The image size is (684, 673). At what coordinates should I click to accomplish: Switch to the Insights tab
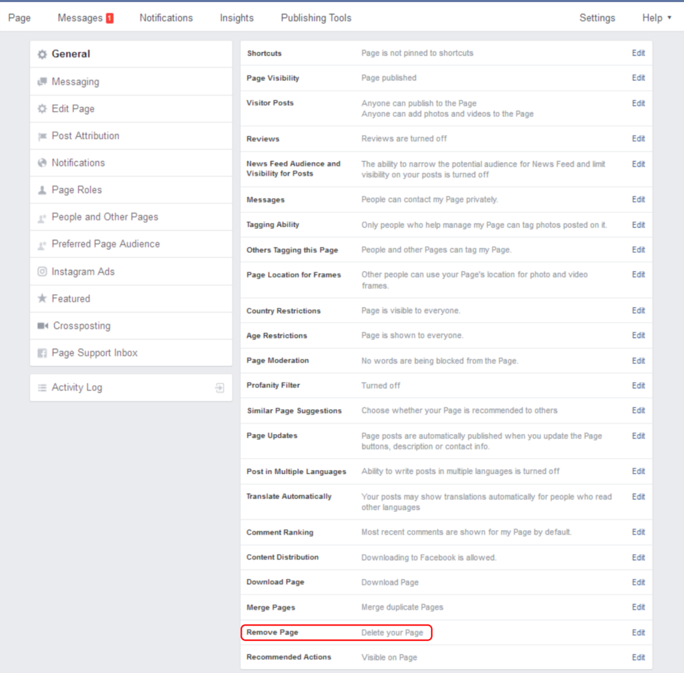click(x=236, y=18)
